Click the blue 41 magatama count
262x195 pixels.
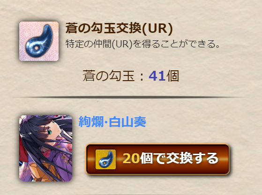[x=157, y=76]
